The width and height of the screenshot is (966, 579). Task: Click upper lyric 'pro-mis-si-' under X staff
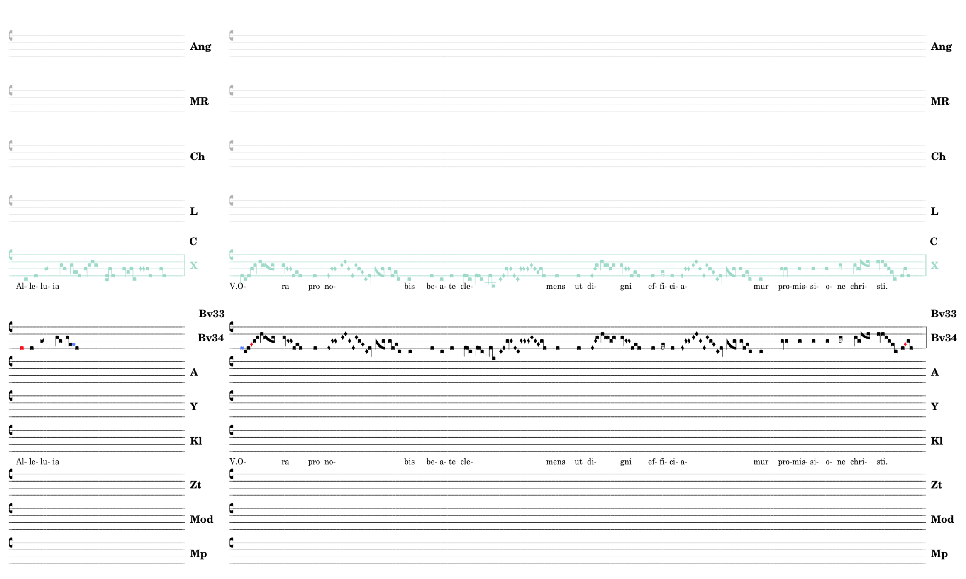(798, 286)
